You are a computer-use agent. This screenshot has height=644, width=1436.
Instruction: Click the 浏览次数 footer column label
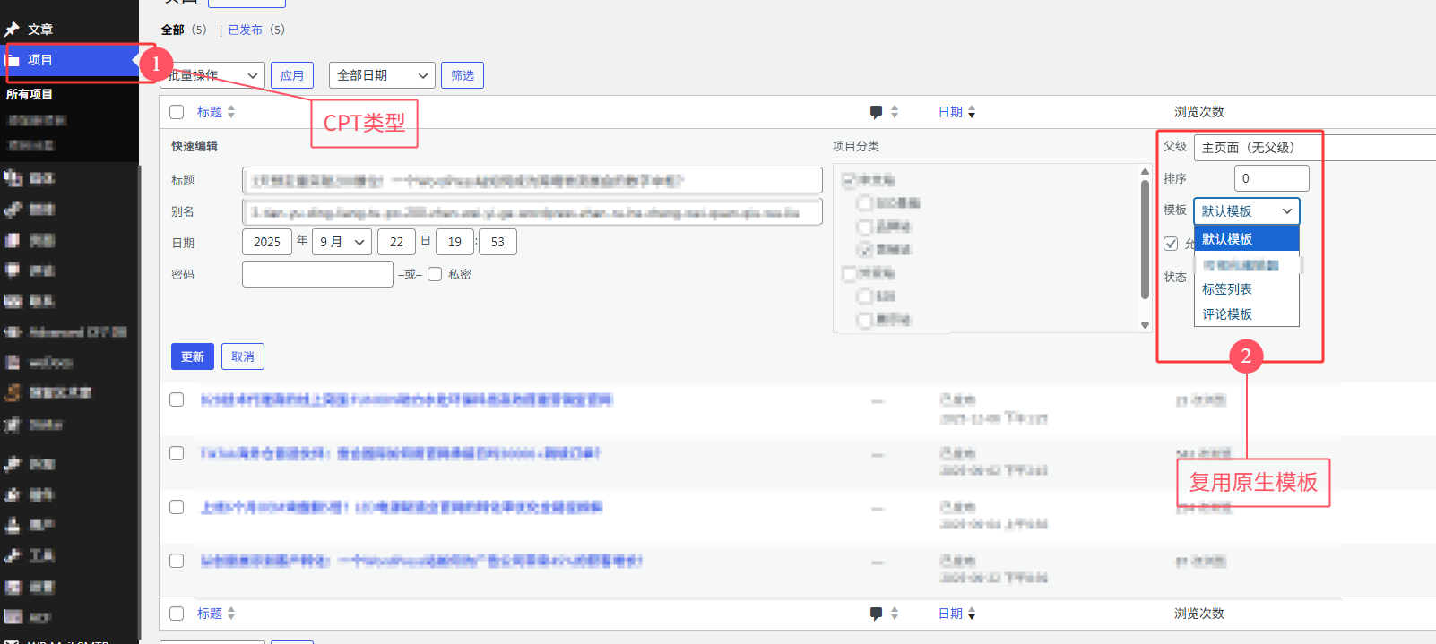click(x=1199, y=614)
